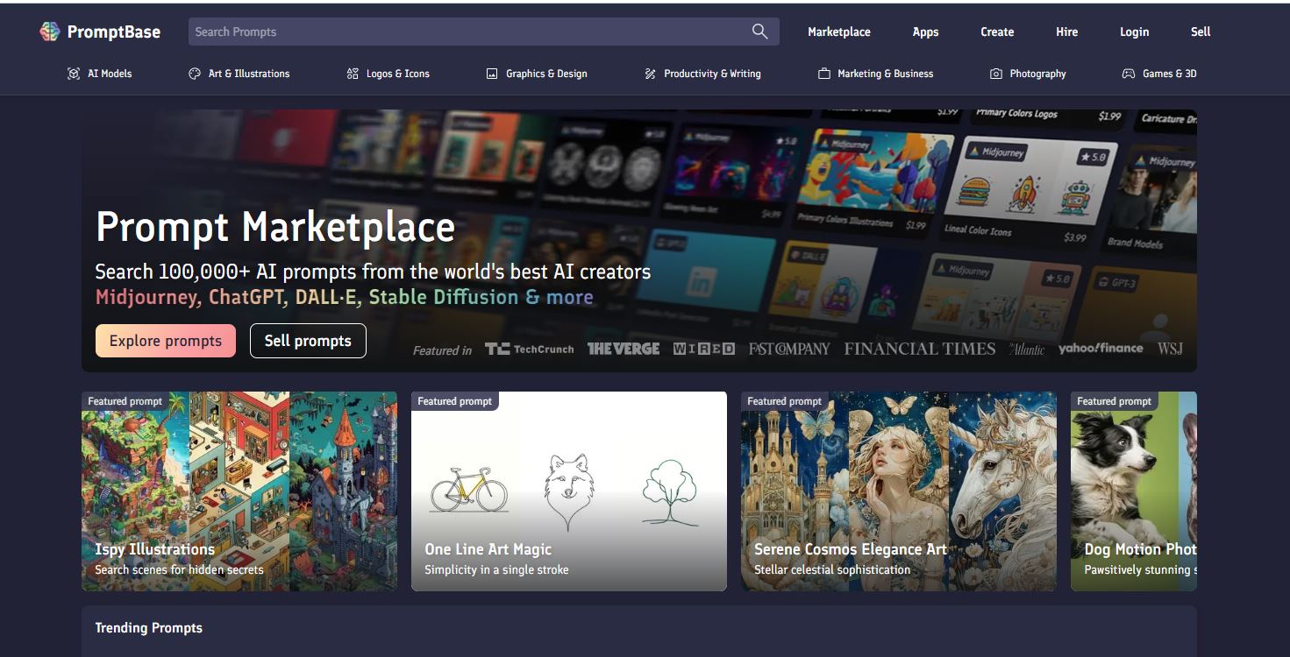Focus the Search Prompts input field
Viewport: 1290px width, 657px height.
point(465,32)
